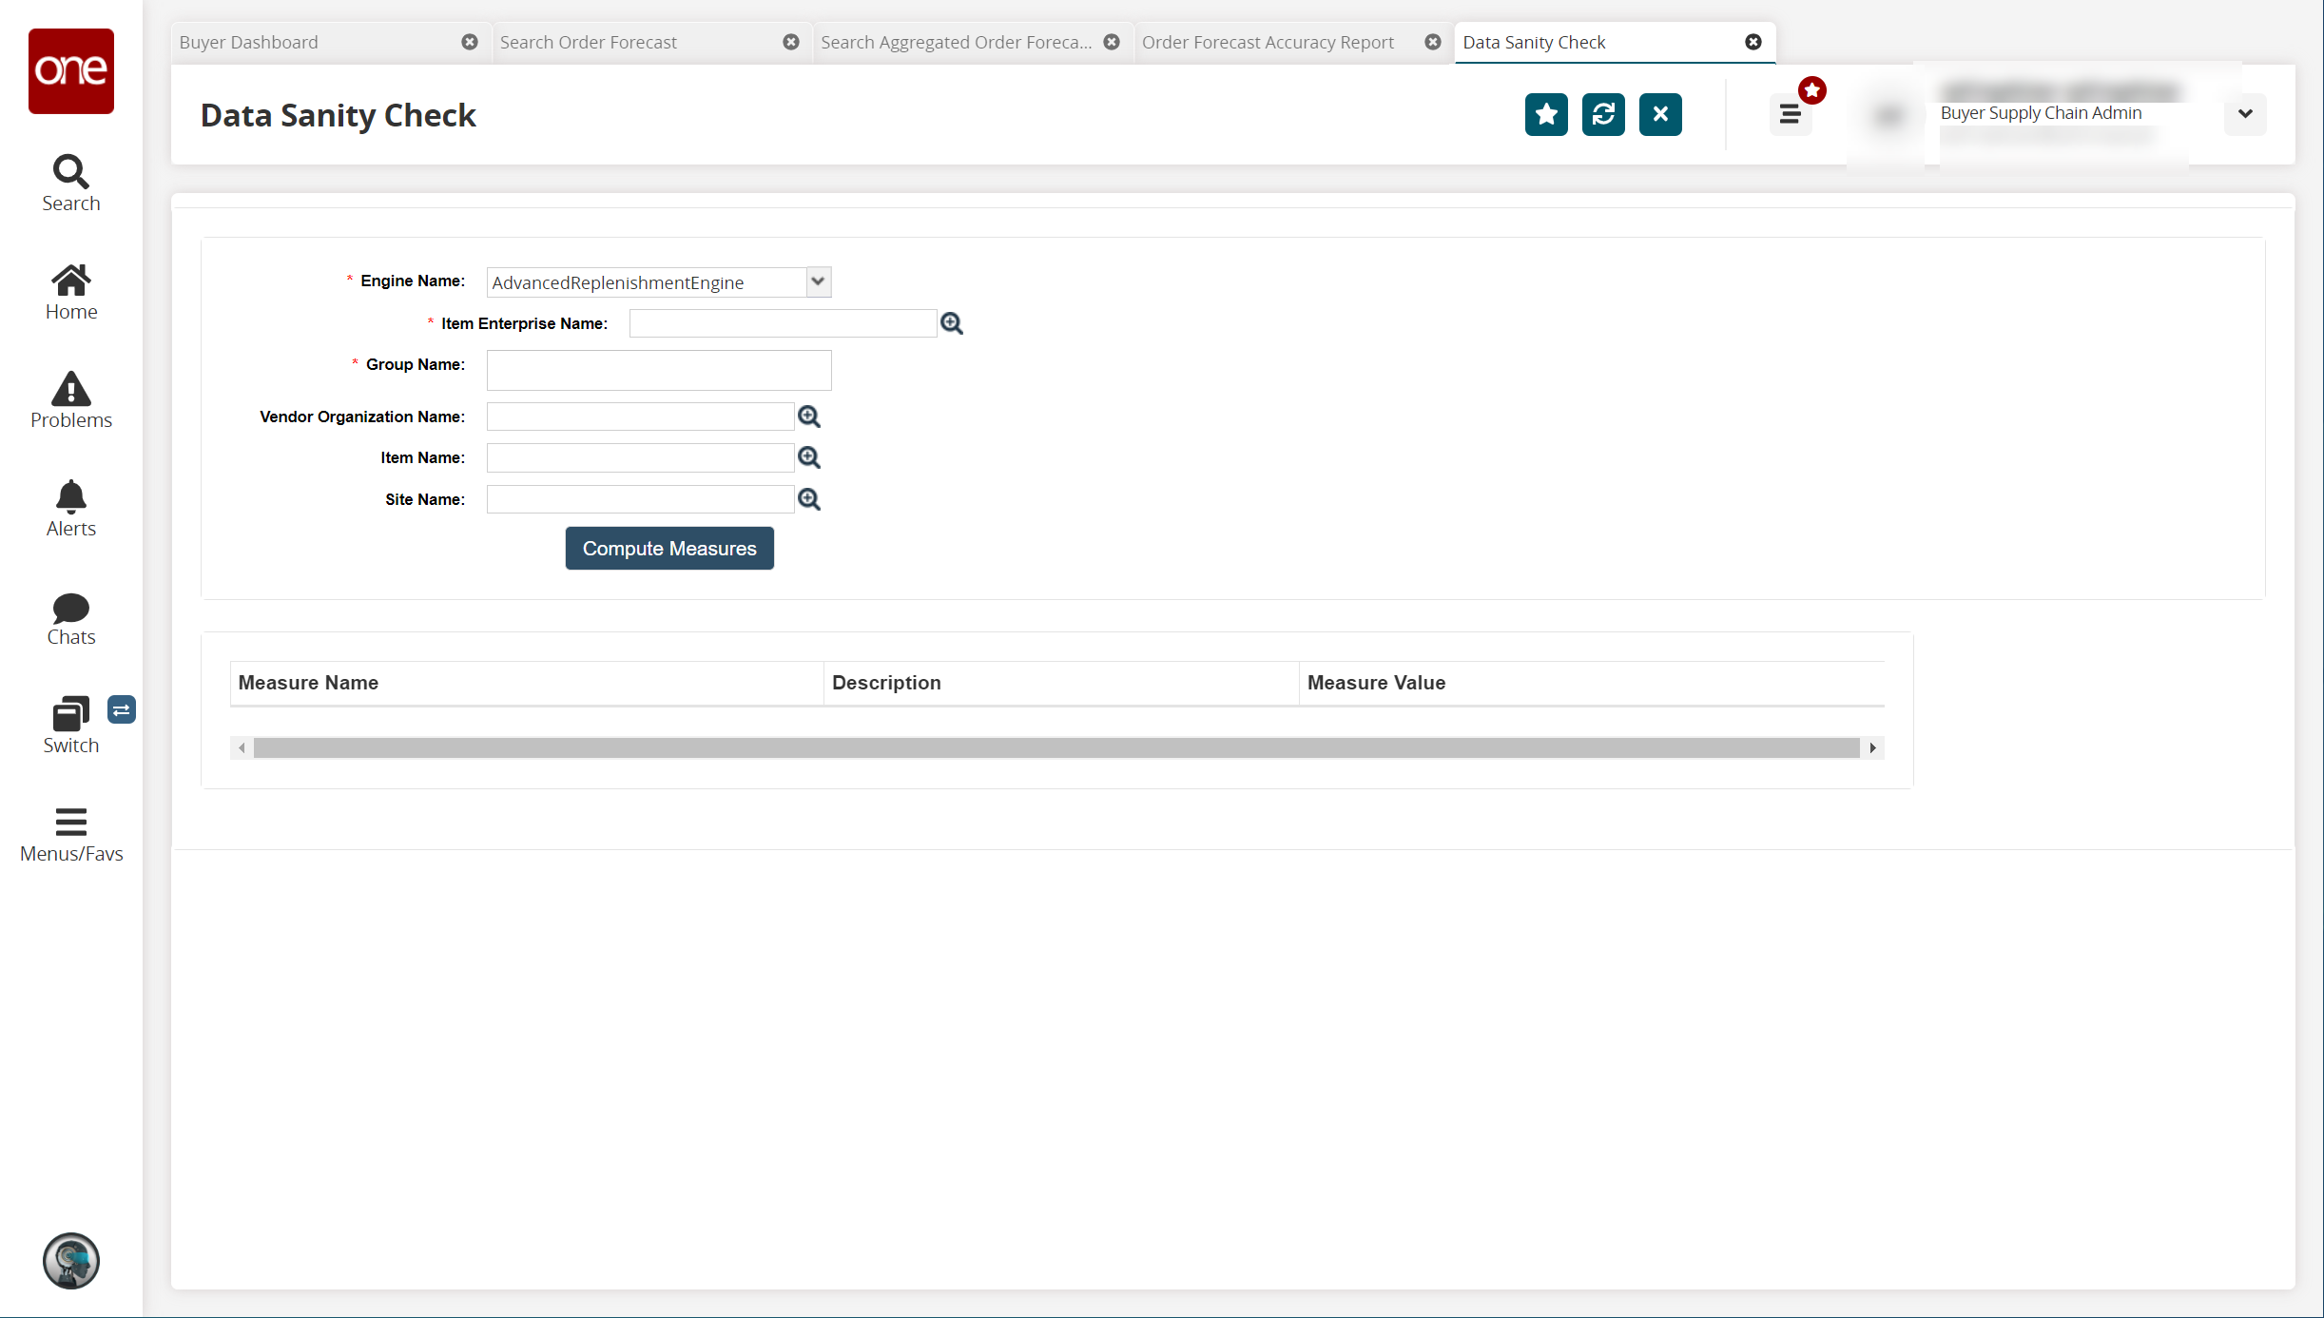Click the Group Name input field

[x=659, y=370]
